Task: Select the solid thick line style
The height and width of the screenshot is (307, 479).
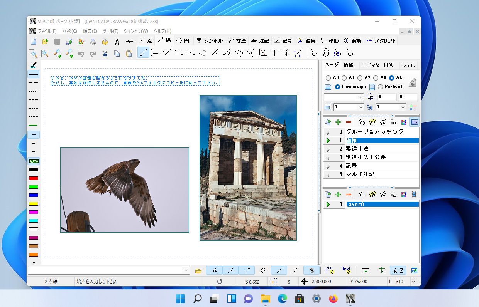Action: coord(34,74)
